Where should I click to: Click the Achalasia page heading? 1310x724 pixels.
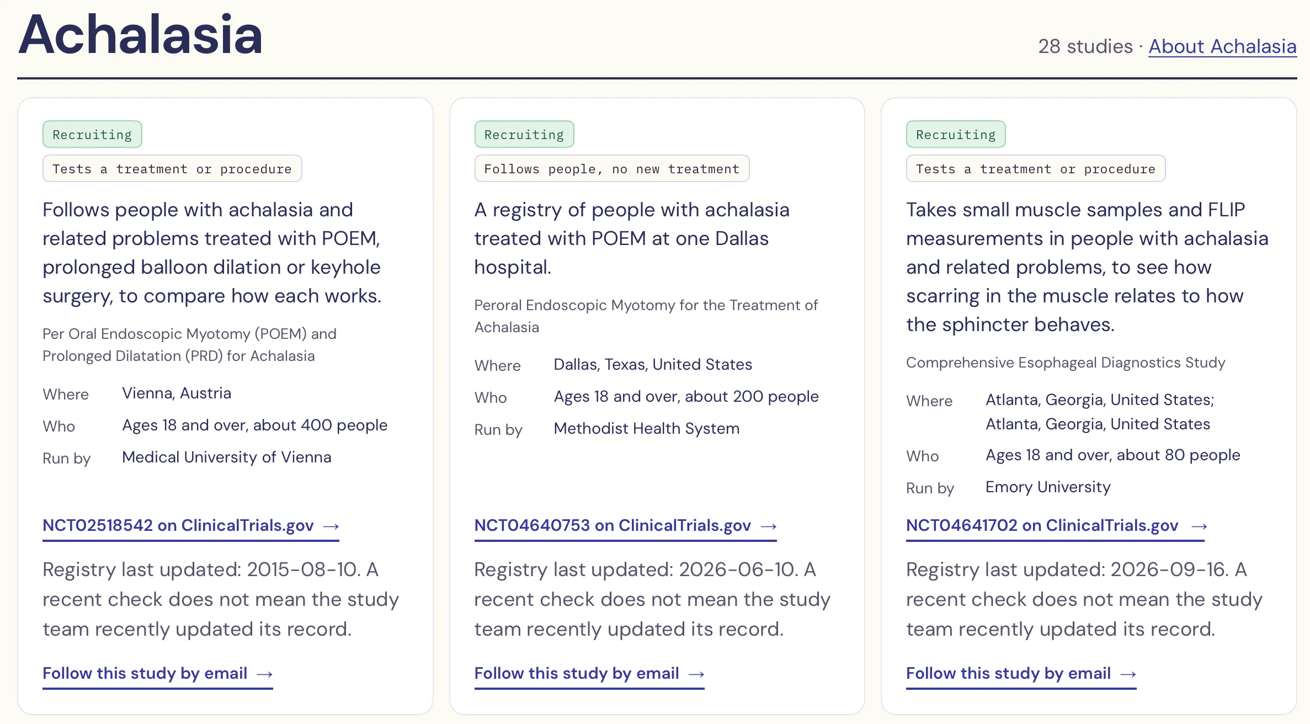tap(141, 34)
